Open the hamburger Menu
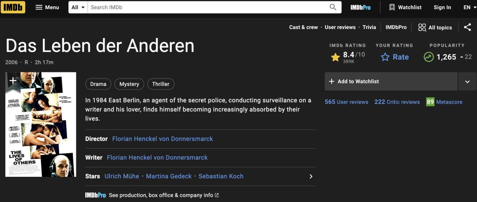The width and height of the screenshot is (477, 202). [x=47, y=7]
